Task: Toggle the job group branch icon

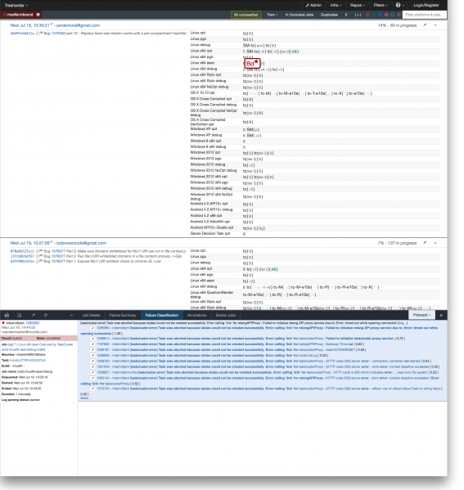Action: point(346,15)
